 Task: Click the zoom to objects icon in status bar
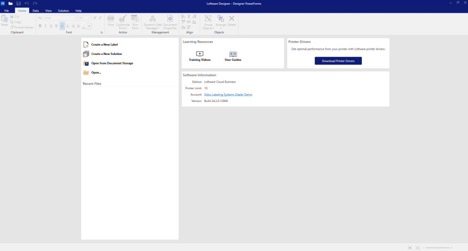[418, 248]
